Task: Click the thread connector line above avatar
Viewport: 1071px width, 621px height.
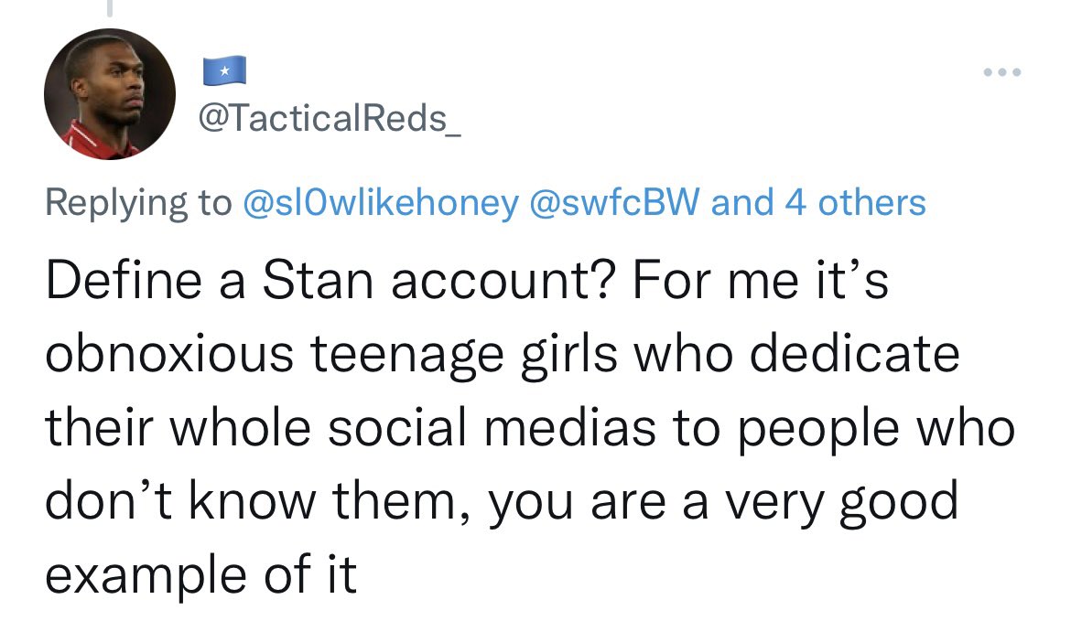Action: 109,7
